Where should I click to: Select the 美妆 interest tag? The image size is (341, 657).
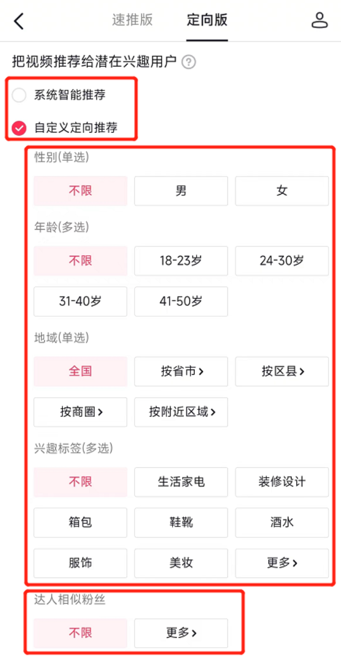(180, 563)
